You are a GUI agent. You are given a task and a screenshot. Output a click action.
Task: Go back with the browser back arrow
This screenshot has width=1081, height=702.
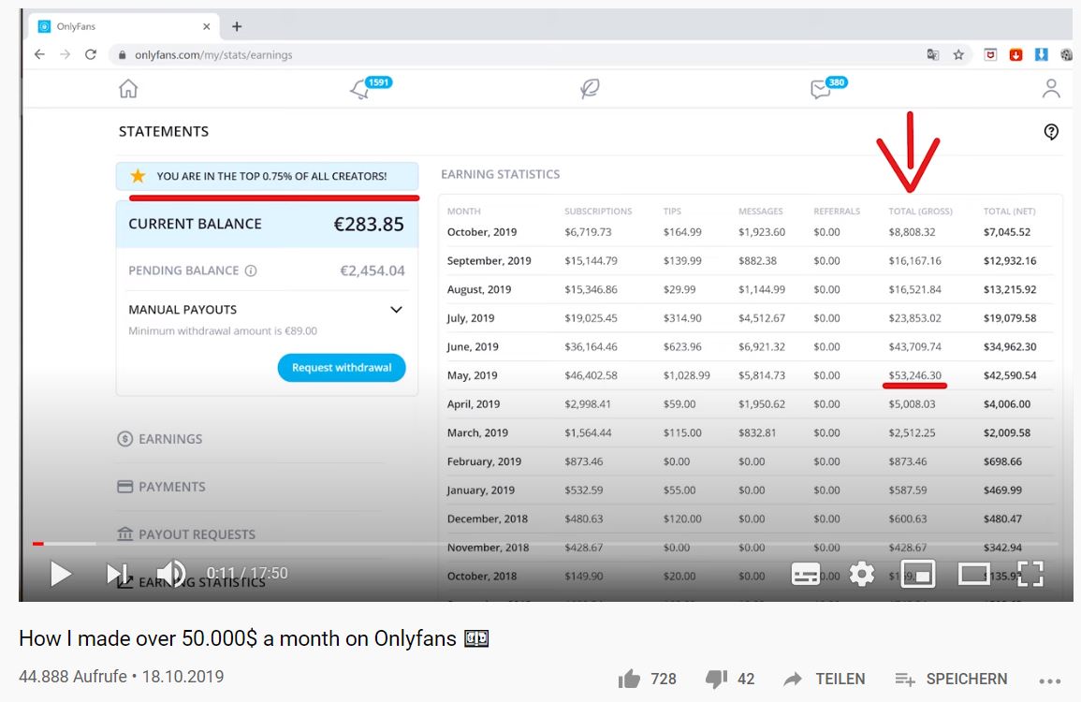[x=39, y=54]
